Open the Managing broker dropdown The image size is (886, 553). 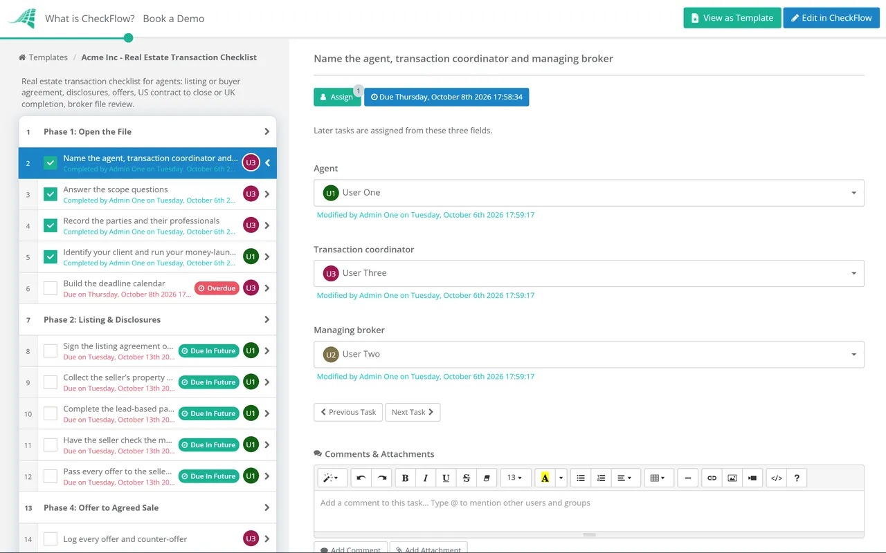coord(589,354)
